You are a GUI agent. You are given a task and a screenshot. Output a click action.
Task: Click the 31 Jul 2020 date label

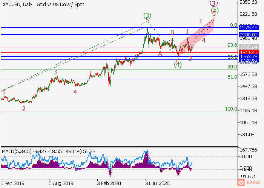157,183
